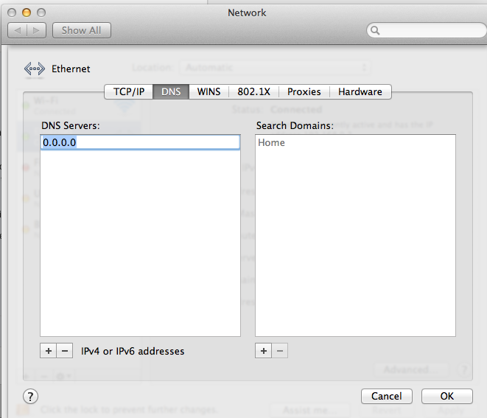The image size is (487, 418).
Task: Click the Ethernet interface icon
Action: [x=35, y=69]
